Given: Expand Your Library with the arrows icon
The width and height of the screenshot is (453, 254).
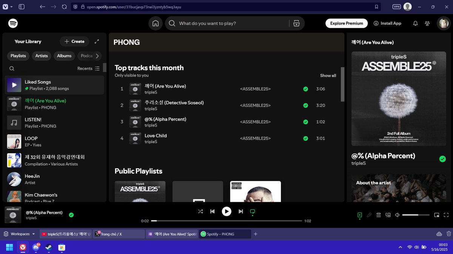Looking at the screenshot, I should point(97,41).
